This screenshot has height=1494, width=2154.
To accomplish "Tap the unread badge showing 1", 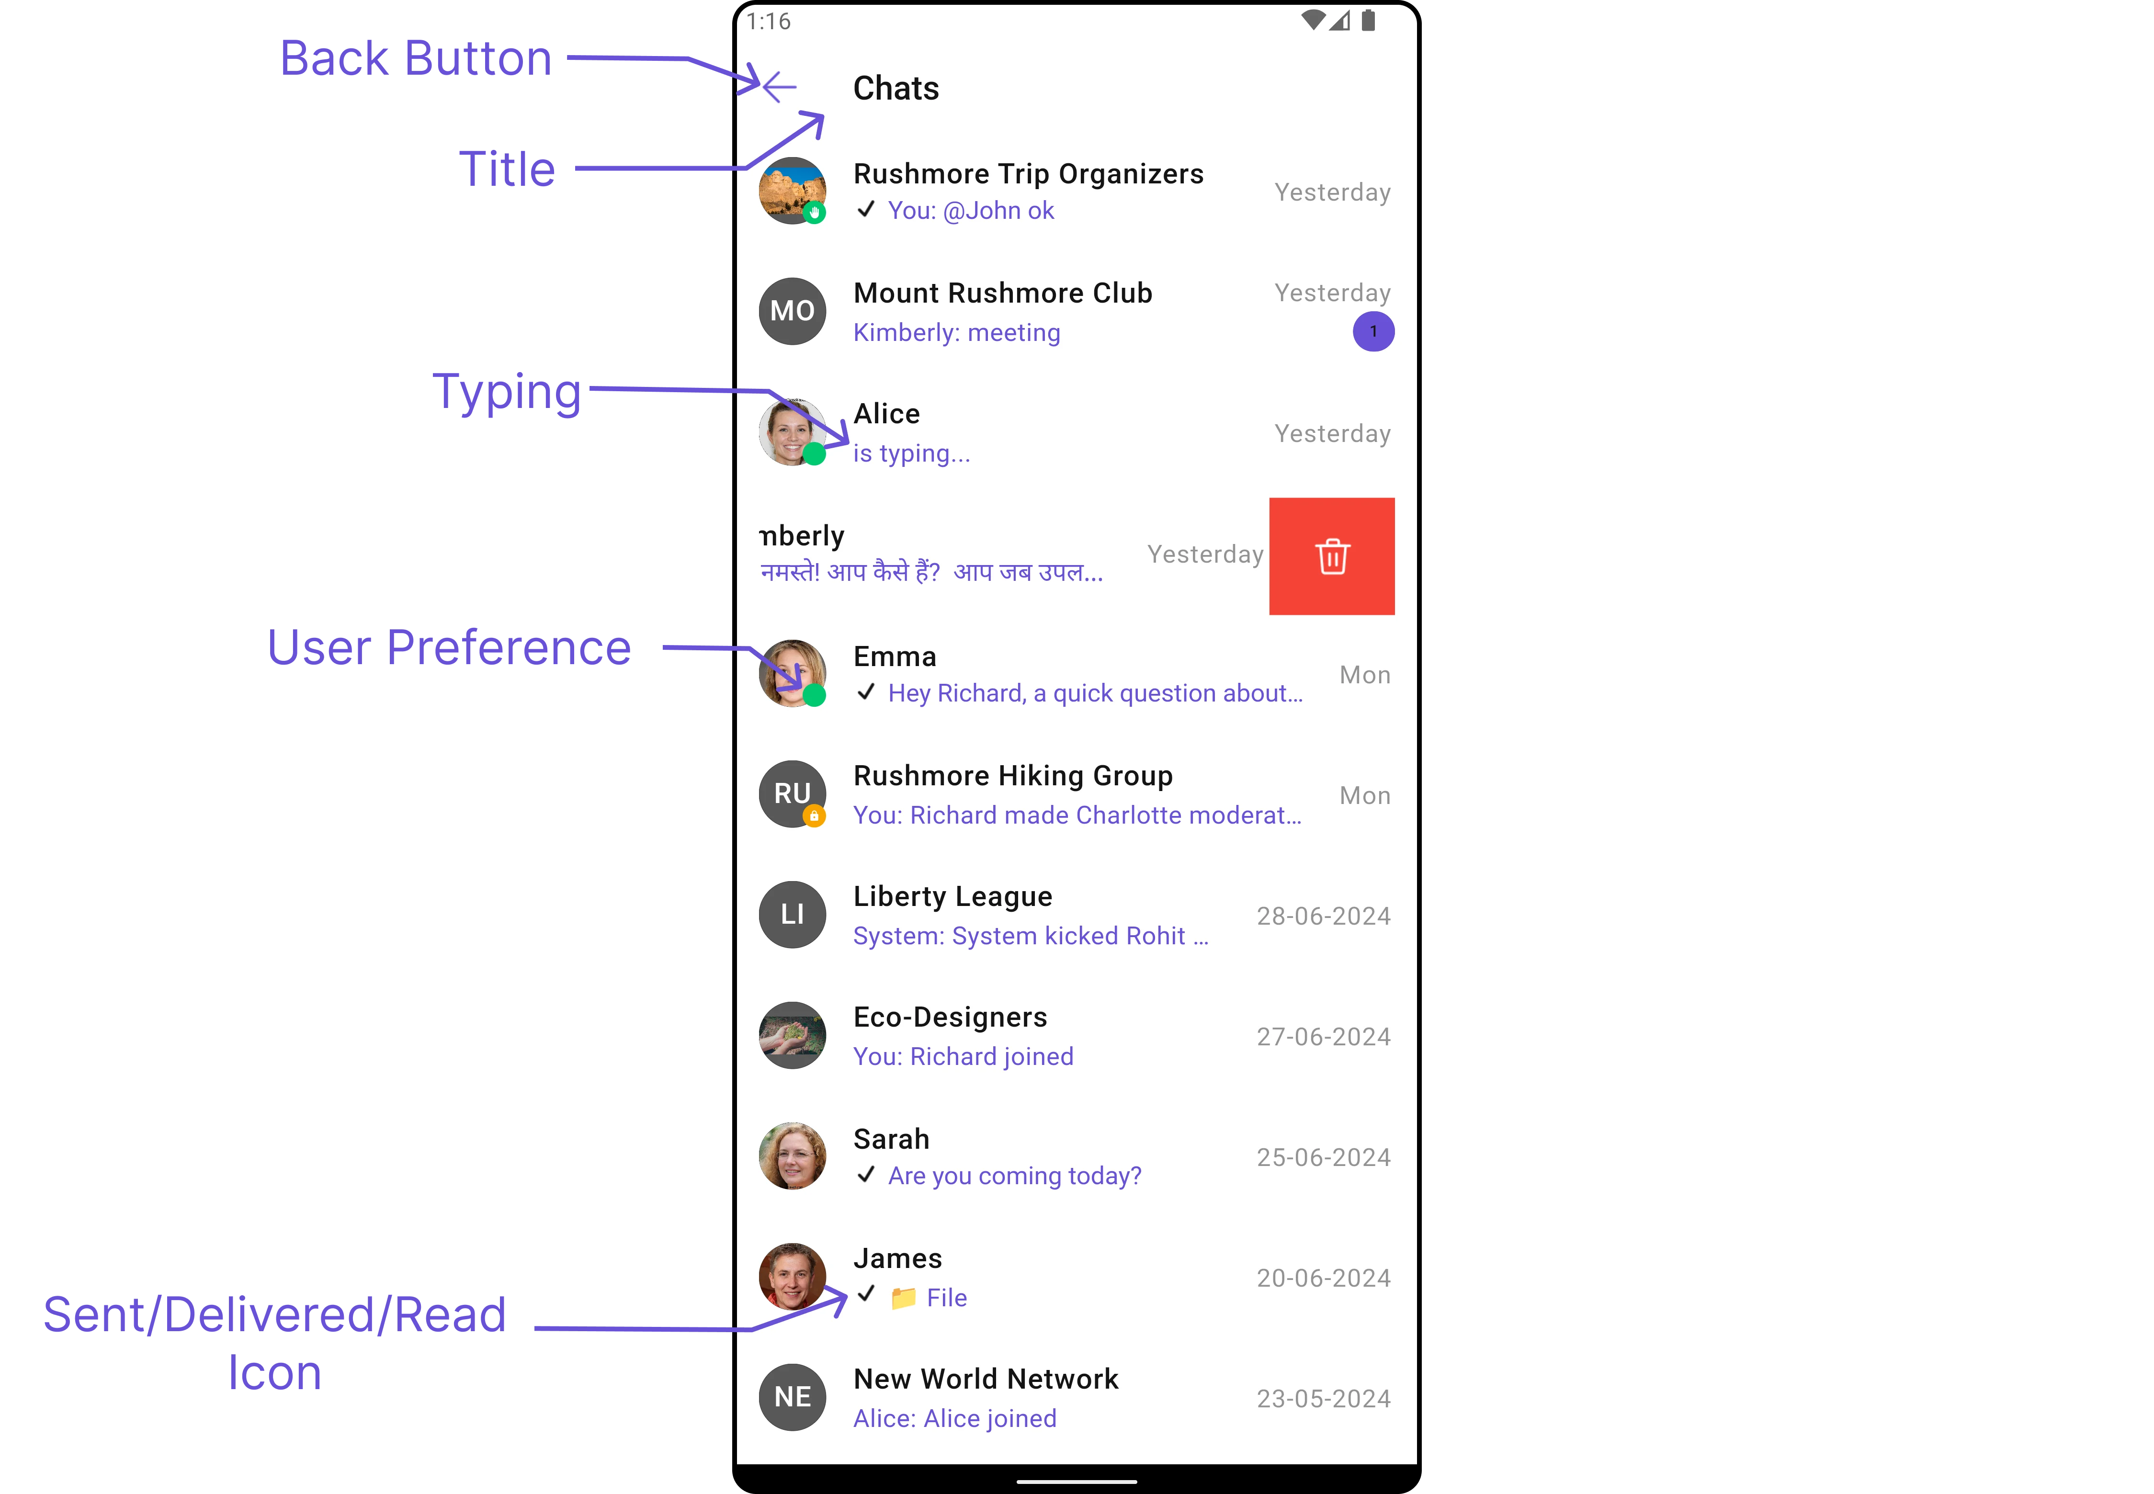I will click(x=1372, y=331).
